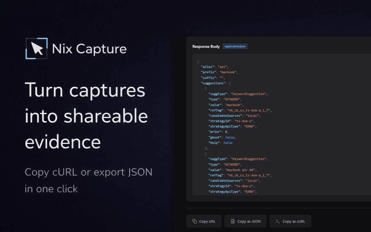
Task: Select the prefix value macbook
Action: [x=228, y=72]
